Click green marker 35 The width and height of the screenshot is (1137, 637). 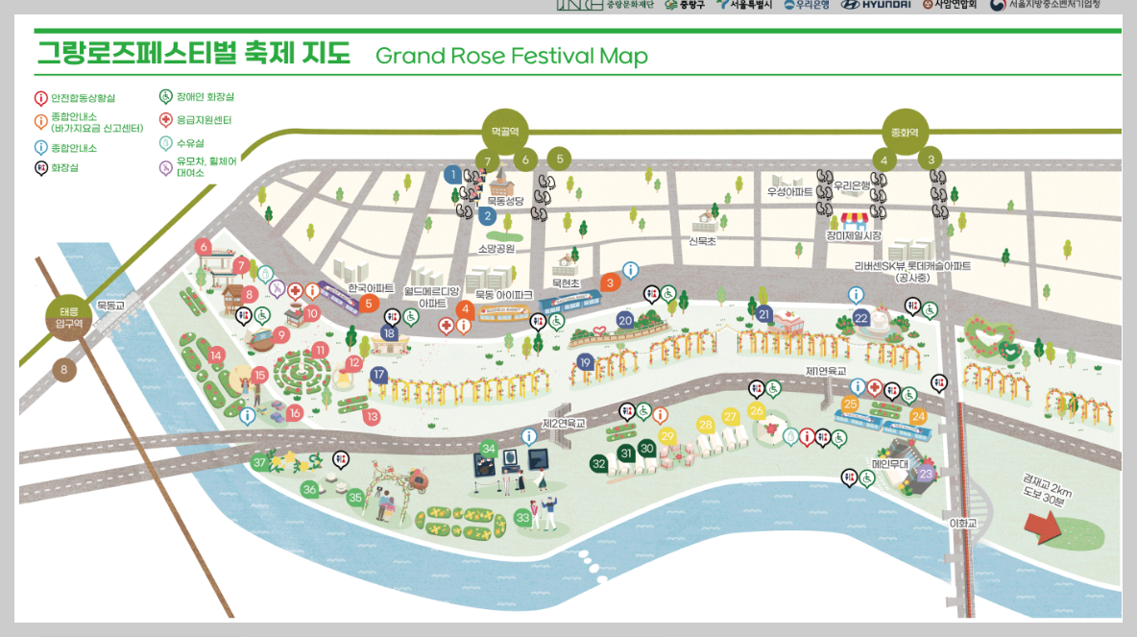point(354,498)
